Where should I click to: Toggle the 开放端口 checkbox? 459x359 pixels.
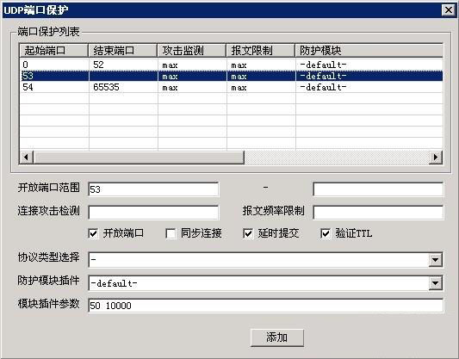[x=93, y=233]
